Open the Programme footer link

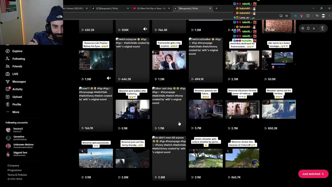click(x=15, y=170)
